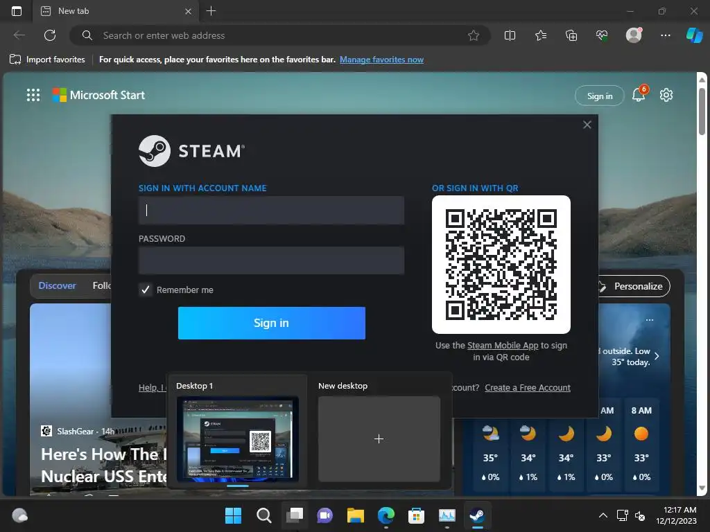The height and width of the screenshot is (532, 710).
Task: Open SlashGear news article headline
Action: [104, 465]
